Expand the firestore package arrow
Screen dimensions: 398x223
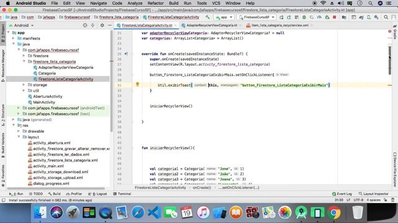pyautogui.click(x=24, y=56)
